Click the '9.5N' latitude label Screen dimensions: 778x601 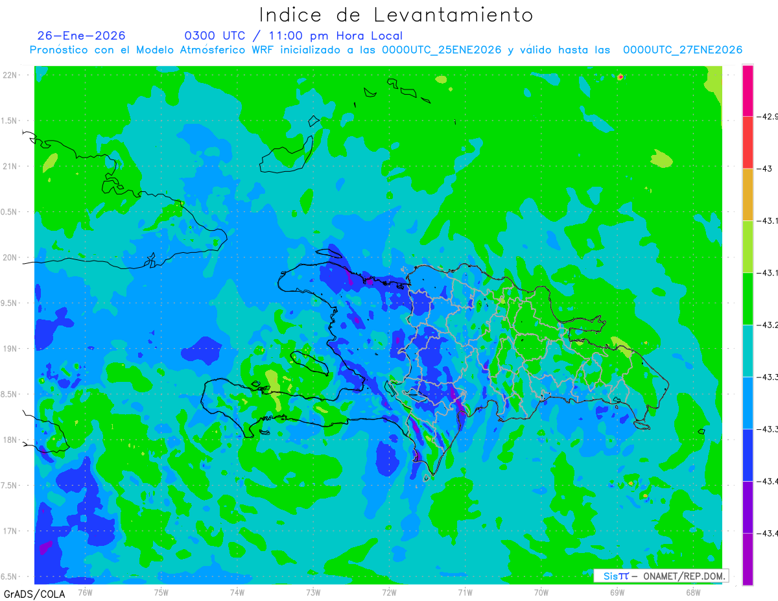pos(9,303)
